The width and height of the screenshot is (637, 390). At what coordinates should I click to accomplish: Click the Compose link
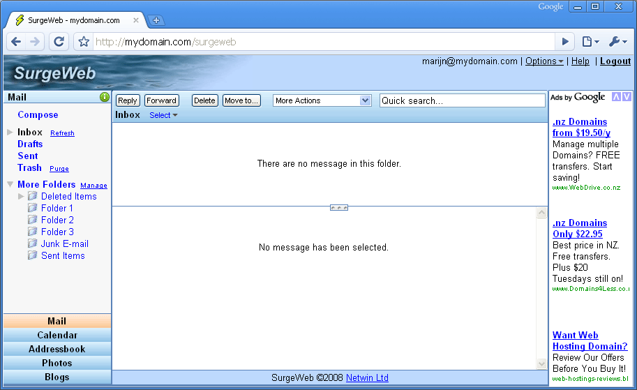click(x=38, y=115)
